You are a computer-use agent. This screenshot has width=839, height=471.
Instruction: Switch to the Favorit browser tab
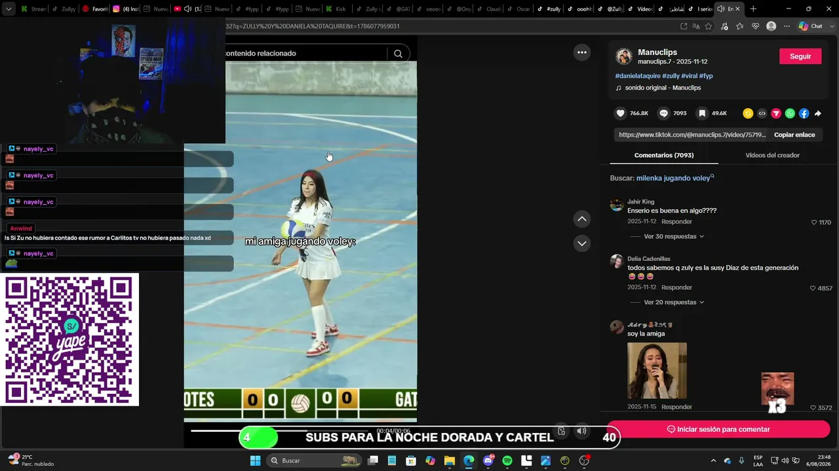tap(95, 9)
